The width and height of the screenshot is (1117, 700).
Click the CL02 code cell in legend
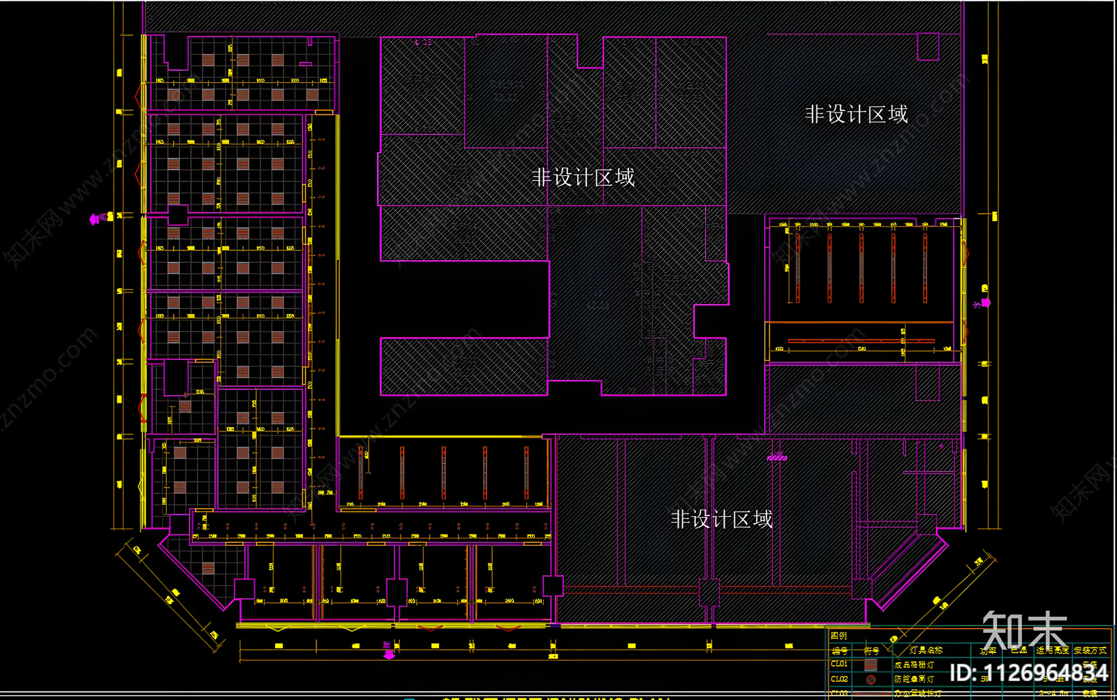pyautogui.click(x=839, y=679)
